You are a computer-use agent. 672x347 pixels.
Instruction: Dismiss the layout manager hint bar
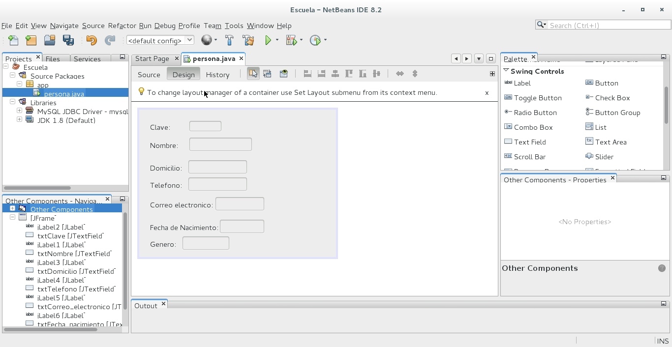tap(487, 92)
